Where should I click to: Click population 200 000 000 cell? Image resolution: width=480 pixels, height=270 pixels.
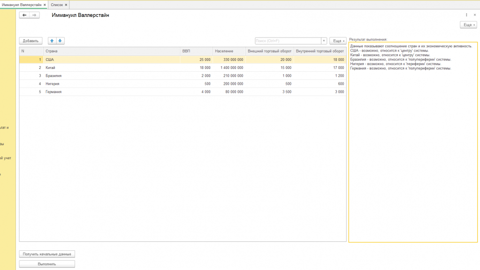[x=229, y=83]
